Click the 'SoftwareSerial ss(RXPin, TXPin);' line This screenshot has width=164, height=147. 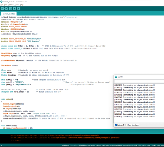tap(39, 61)
